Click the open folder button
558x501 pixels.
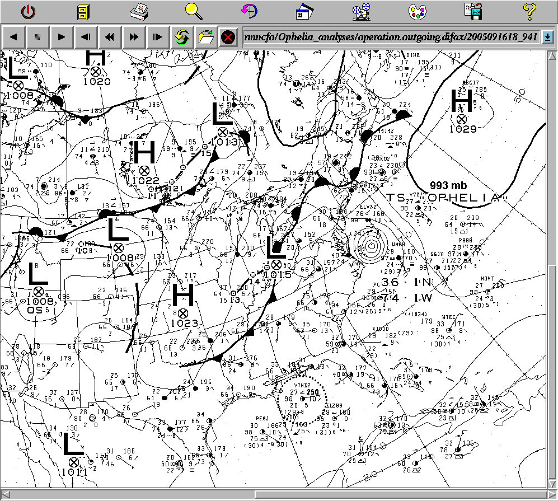point(205,38)
